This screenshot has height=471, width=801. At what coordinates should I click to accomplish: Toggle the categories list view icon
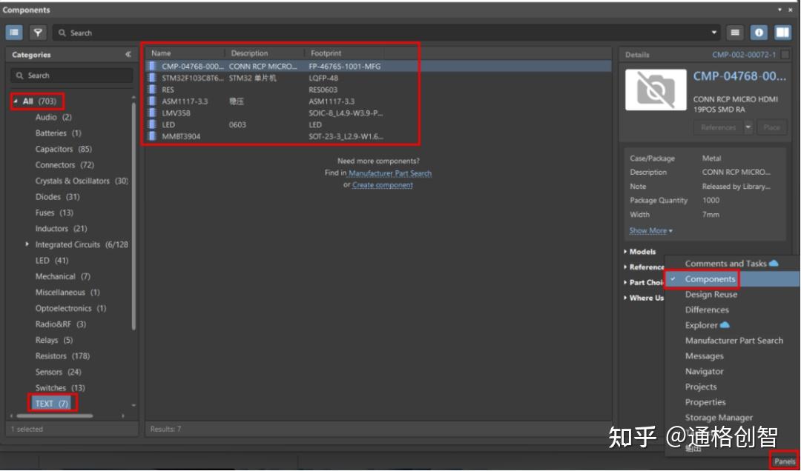coord(14,32)
